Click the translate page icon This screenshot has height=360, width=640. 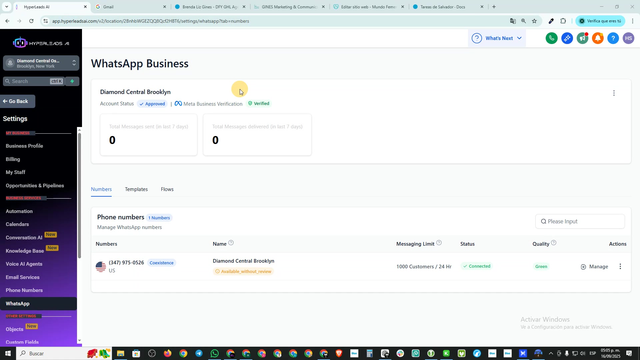click(513, 21)
